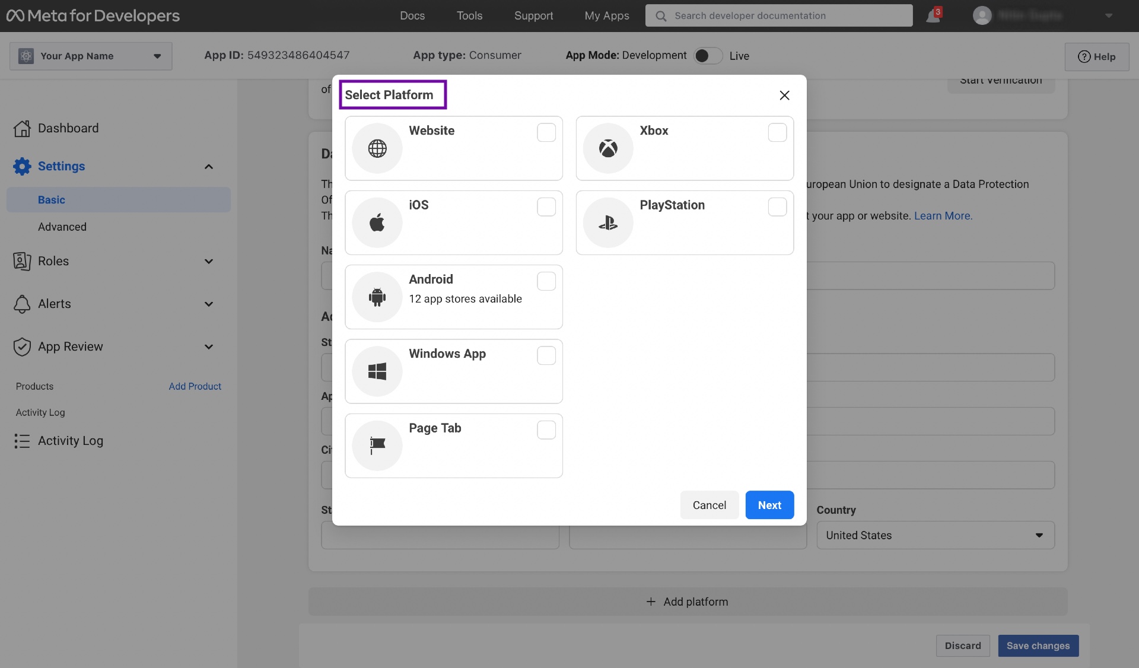Expand the Settings menu in sidebar
Image resolution: width=1139 pixels, height=668 pixels.
point(208,167)
